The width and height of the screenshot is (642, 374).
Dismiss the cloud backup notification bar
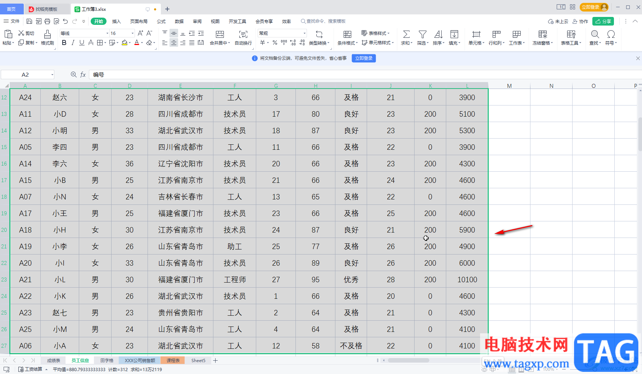[x=638, y=58]
